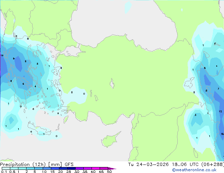Click legend label '0.1'
Image resolution: width=224 pixels, height=173 pixels.
(4, 172)
